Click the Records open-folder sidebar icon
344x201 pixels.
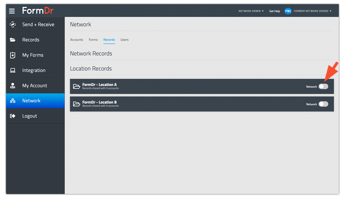pyautogui.click(x=12, y=40)
